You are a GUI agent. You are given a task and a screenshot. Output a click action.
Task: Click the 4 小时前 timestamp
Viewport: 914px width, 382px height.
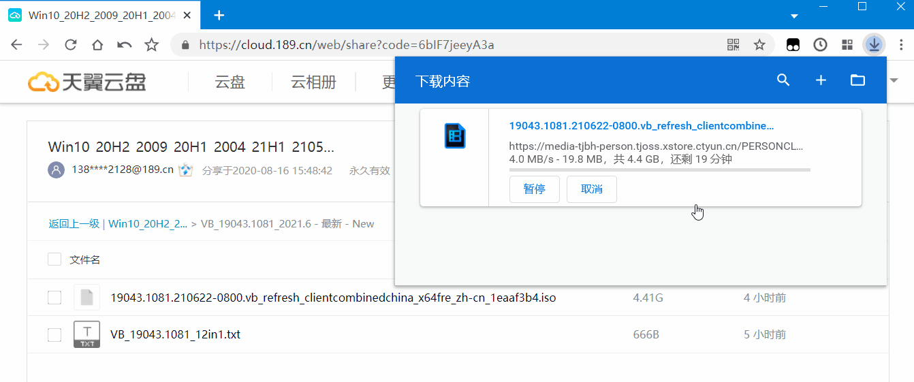pos(764,298)
